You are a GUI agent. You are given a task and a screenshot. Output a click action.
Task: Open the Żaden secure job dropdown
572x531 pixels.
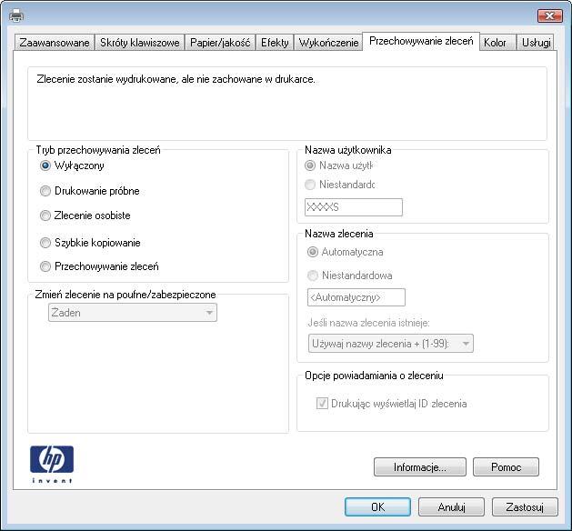pyautogui.click(x=133, y=313)
